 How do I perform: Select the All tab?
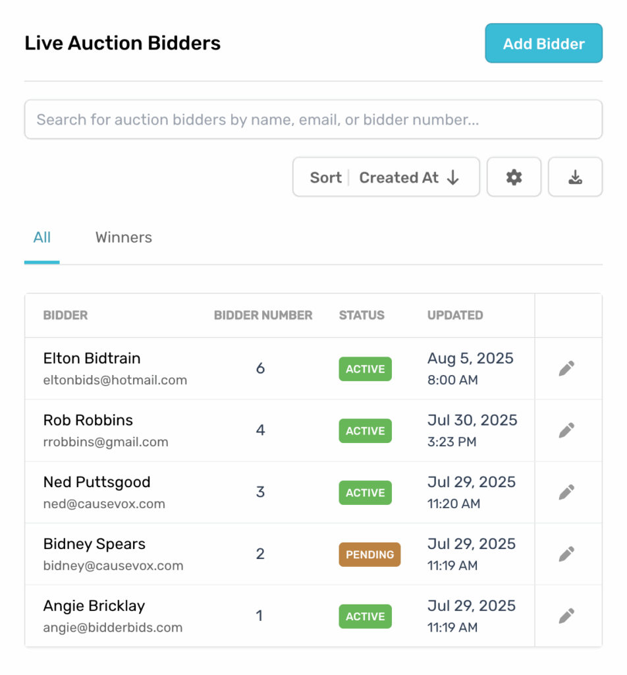41,237
